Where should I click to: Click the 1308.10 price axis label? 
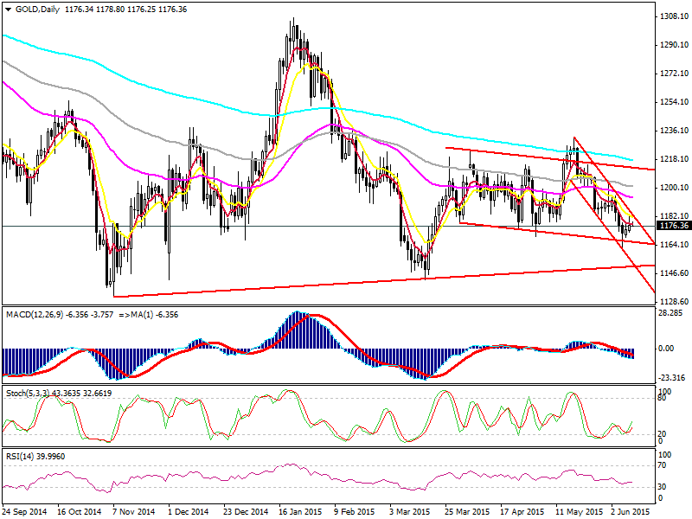pyautogui.click(x=675, y=16)
